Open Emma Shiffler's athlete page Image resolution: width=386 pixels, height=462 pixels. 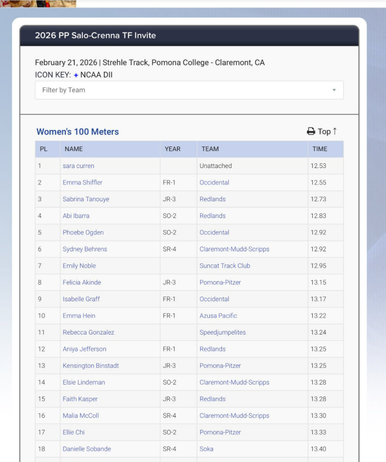pos(82,183)
